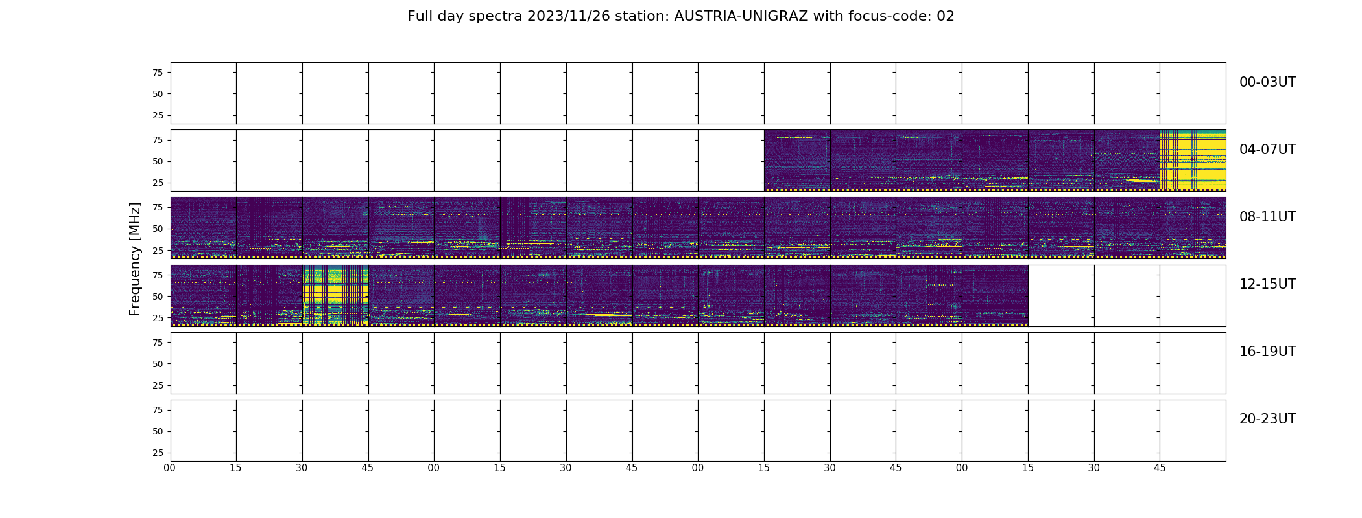Click the 25 tick label of the 04-07UT row
1362x518 pixels.
click(x=158, y=183)
